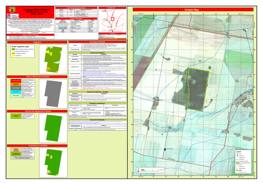Click the 'Communications Information' header

tap(76, 8)
